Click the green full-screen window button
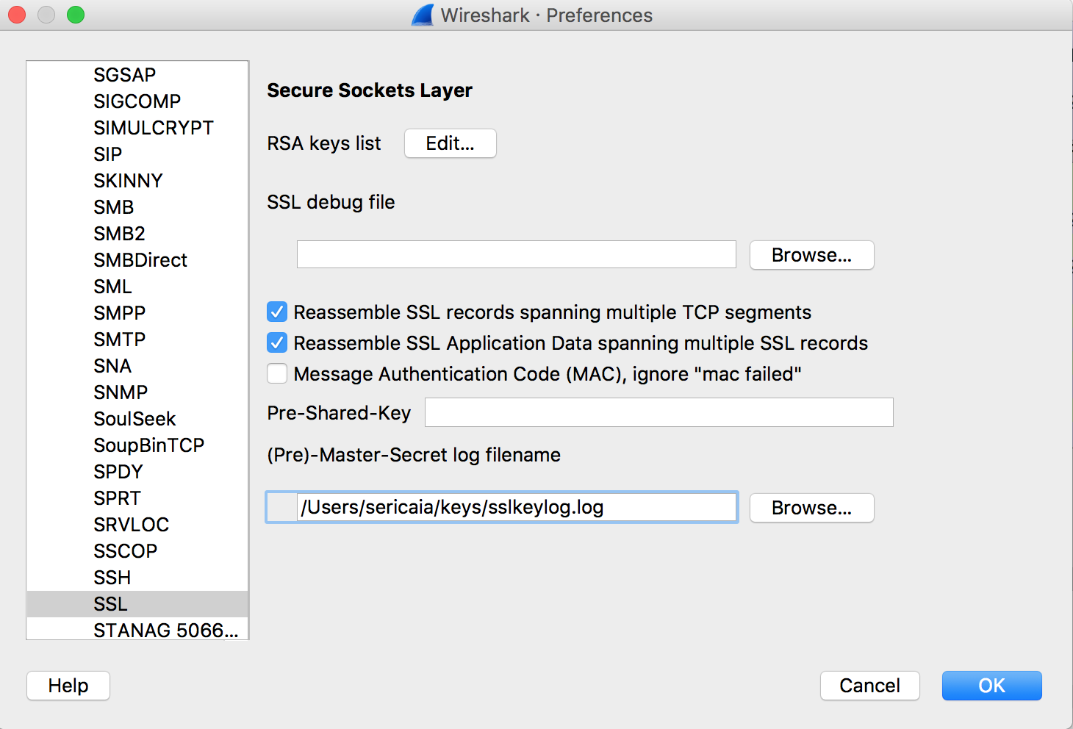 click(76, 15)
